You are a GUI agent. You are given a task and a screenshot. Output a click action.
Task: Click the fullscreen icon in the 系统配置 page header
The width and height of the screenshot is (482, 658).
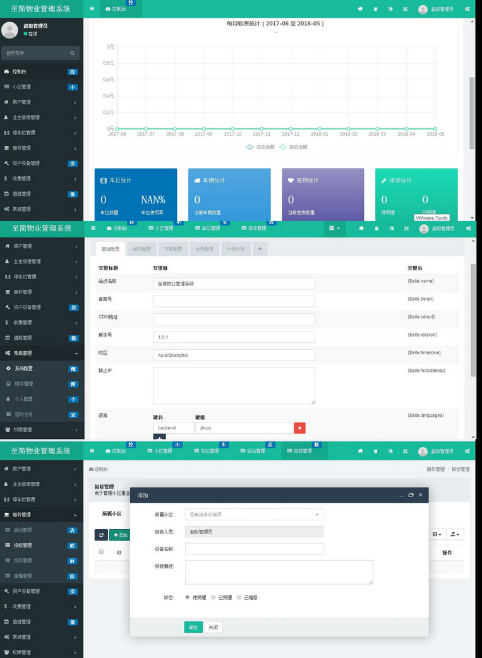(406, 229)
